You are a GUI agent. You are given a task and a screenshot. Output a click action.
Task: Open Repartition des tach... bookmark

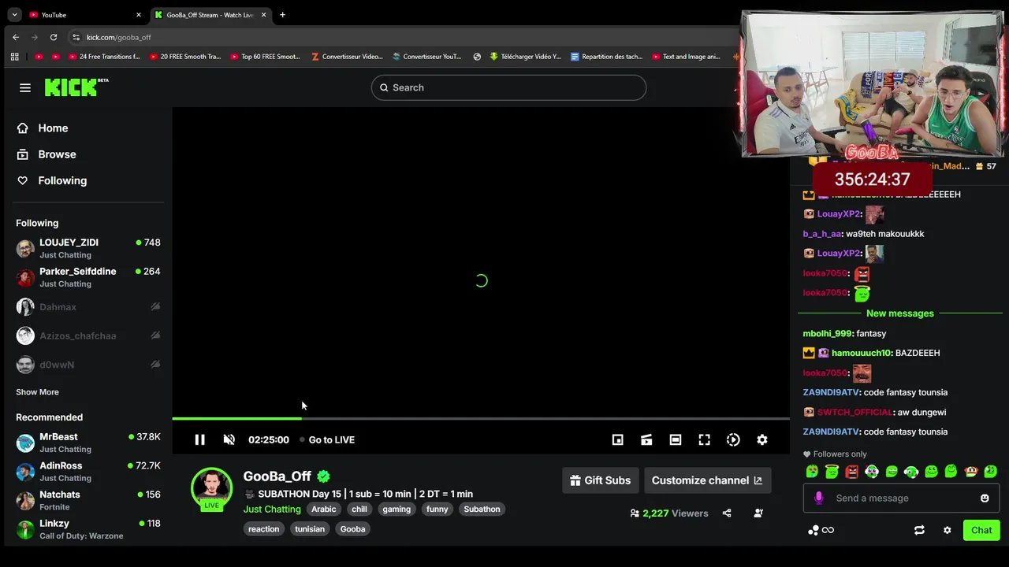tap(606, 57)
